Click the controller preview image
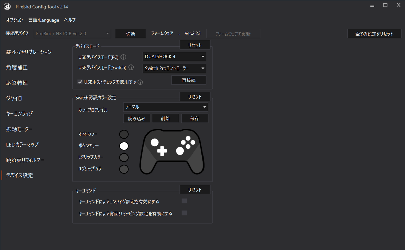This screenshot has width=405, height=250. coord(172,151)
